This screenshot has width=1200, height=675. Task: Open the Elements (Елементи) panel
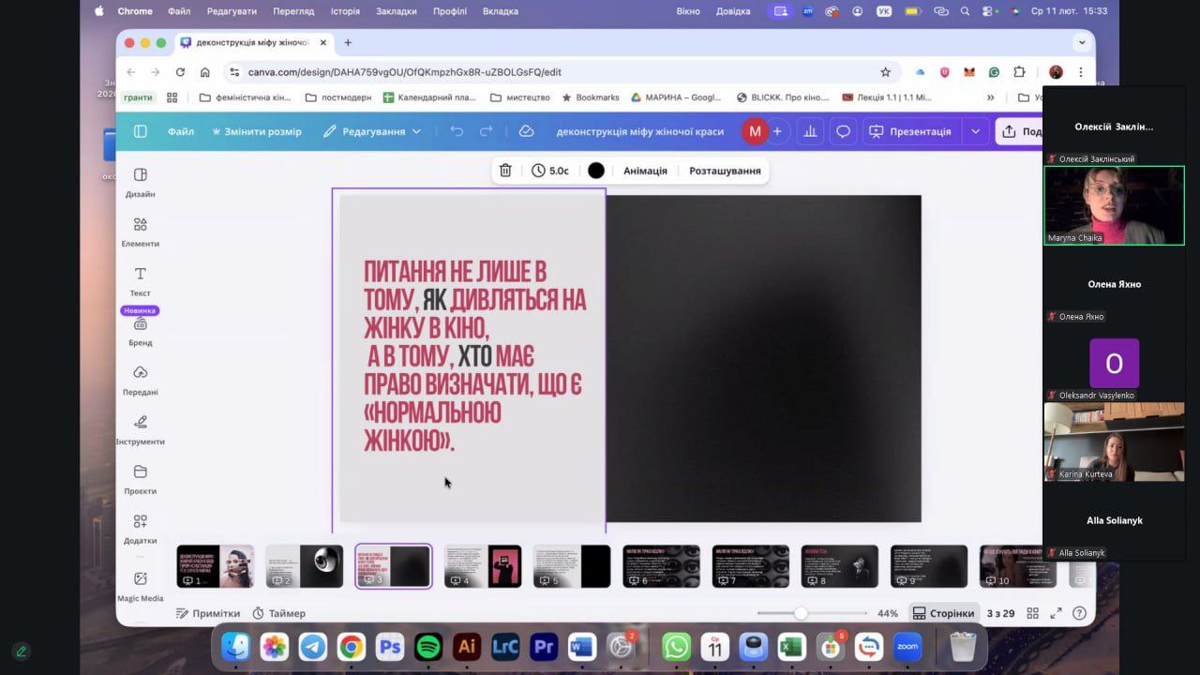point(140,232)
